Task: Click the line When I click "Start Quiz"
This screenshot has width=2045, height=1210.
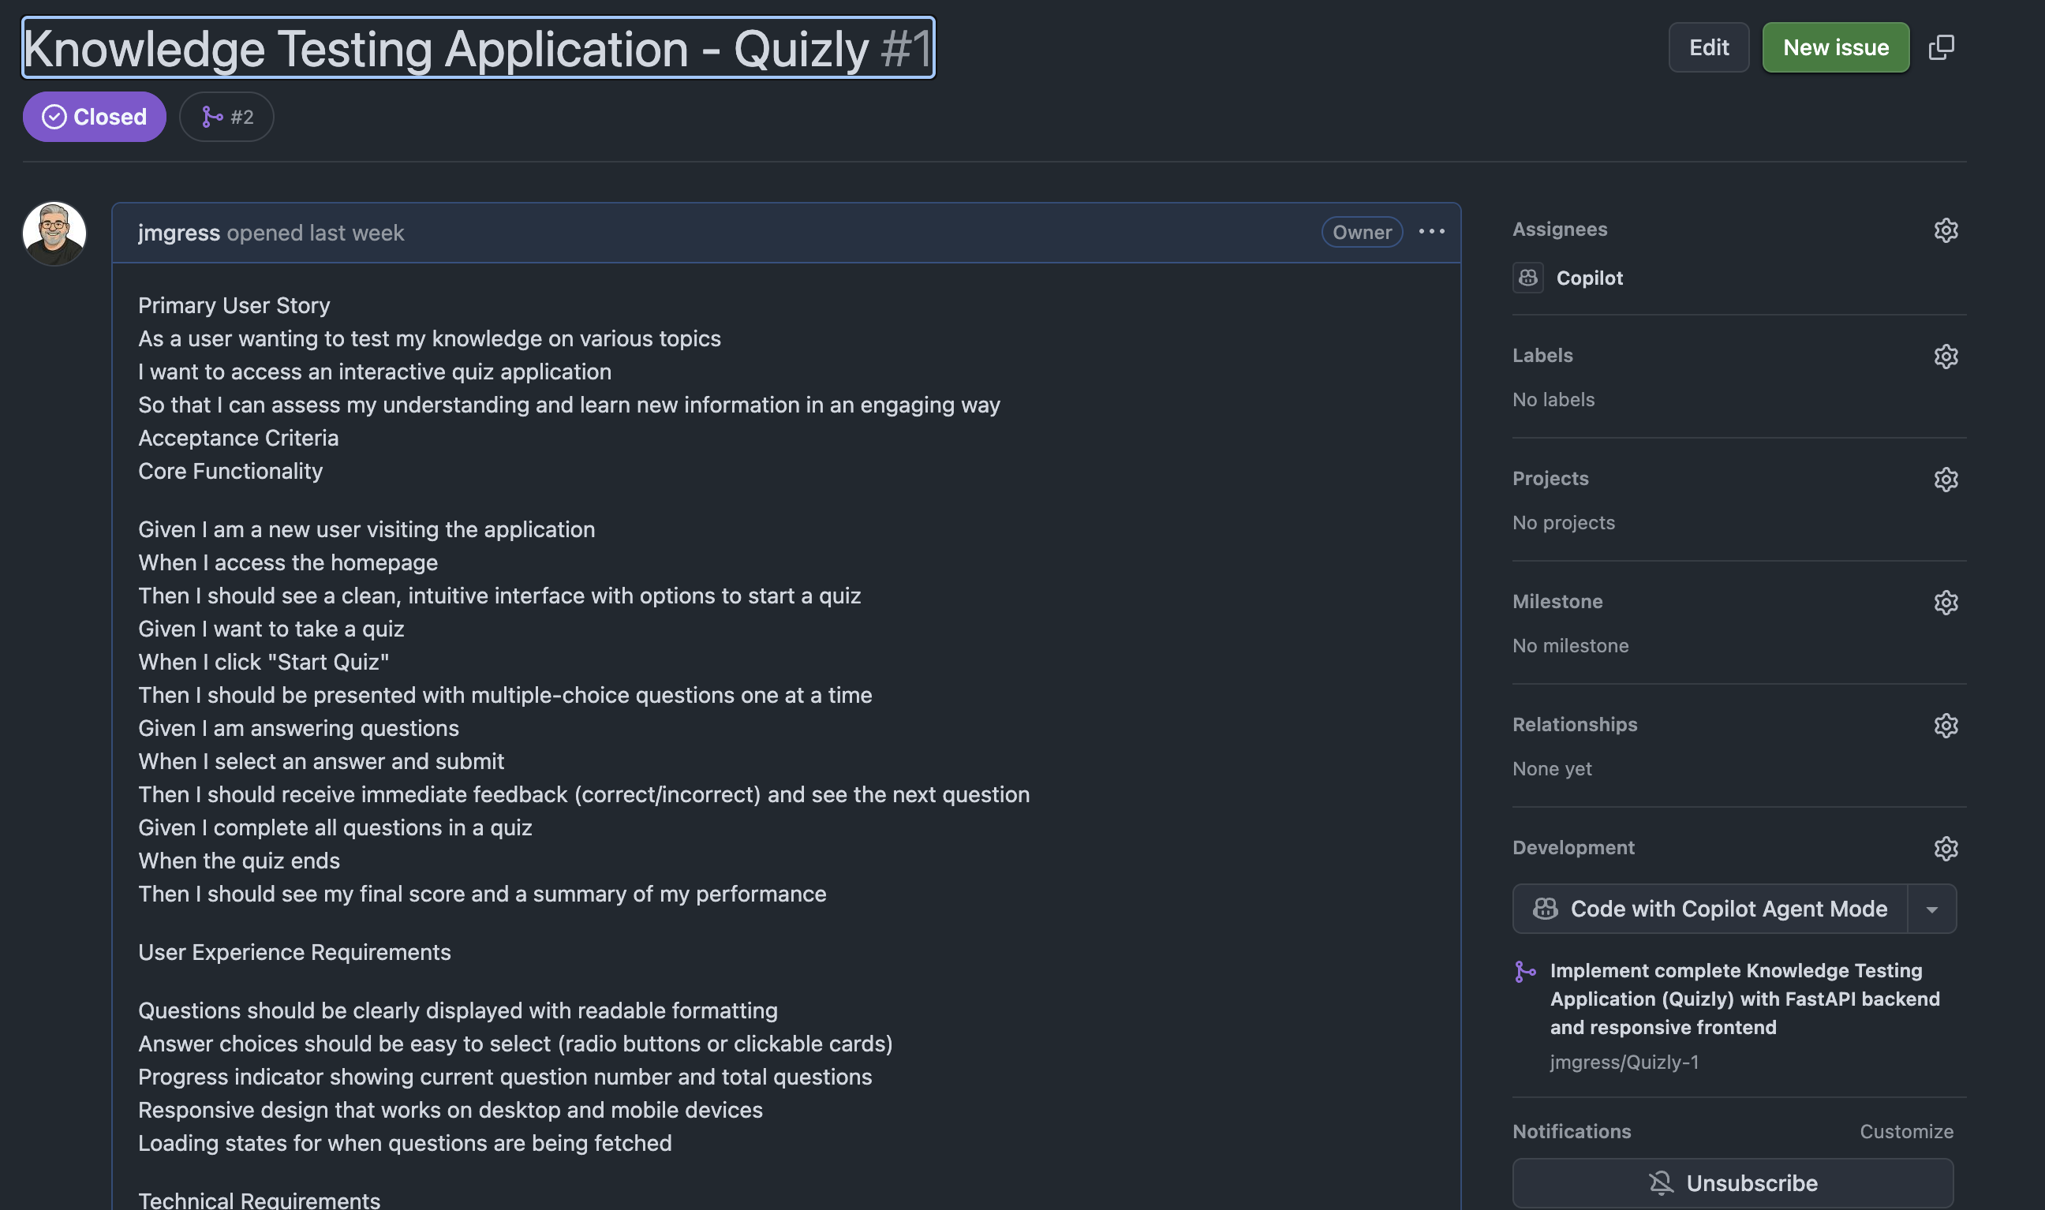Action: tap(264, 662)
